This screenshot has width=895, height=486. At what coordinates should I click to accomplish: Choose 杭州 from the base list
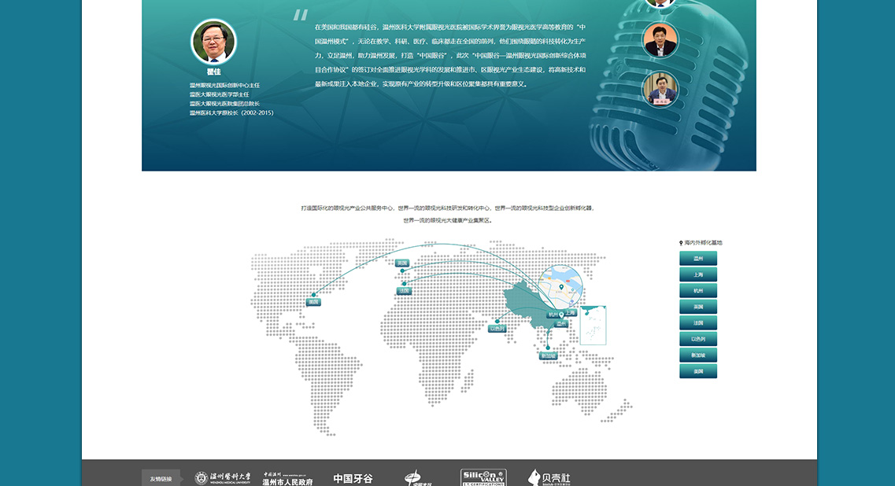point(698,291)
